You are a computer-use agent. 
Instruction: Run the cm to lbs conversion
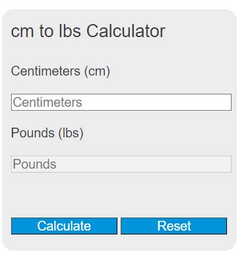coord(64,226)
